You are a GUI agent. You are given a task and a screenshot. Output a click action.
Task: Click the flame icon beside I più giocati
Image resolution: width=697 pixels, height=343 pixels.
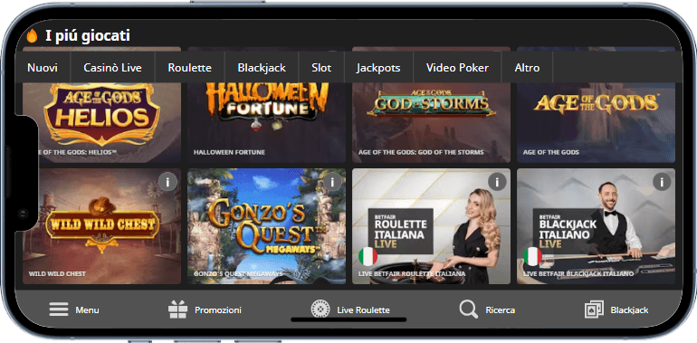tap(32, 35)
